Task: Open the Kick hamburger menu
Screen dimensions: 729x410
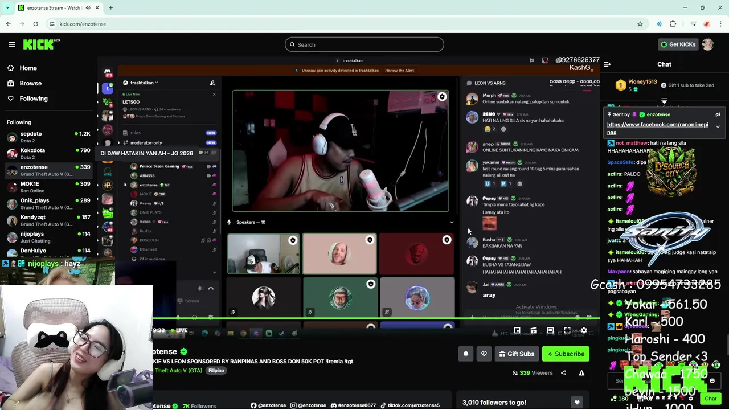Action: [x=12, y=44]
